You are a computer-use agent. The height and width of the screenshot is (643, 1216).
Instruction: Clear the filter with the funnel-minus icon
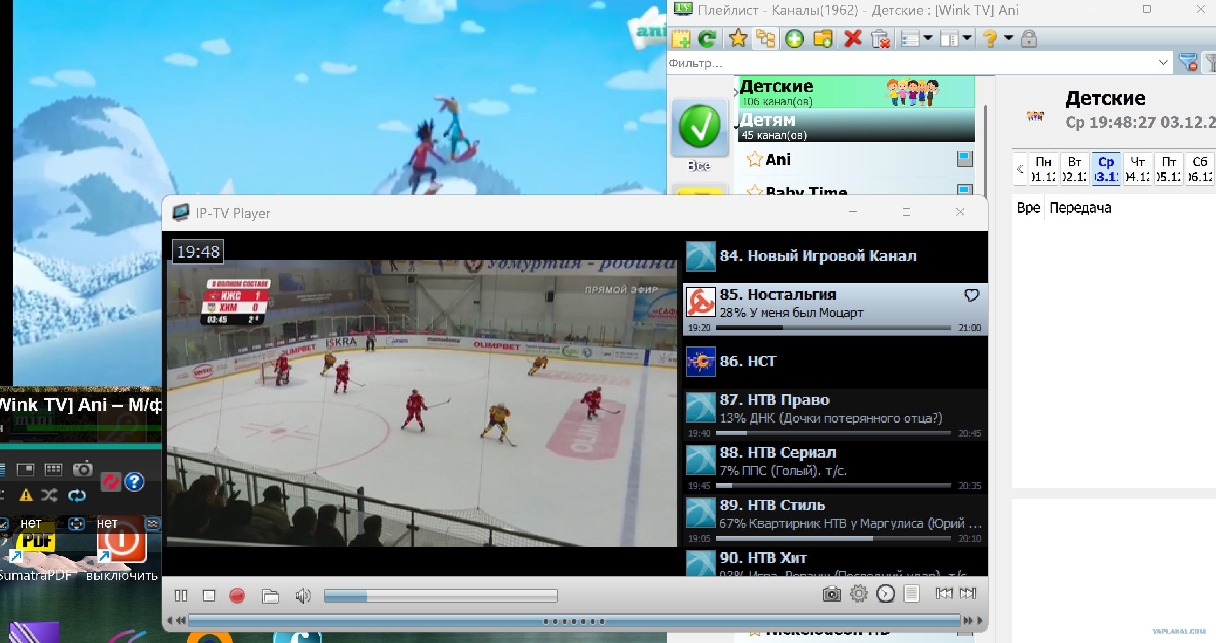1188,62
